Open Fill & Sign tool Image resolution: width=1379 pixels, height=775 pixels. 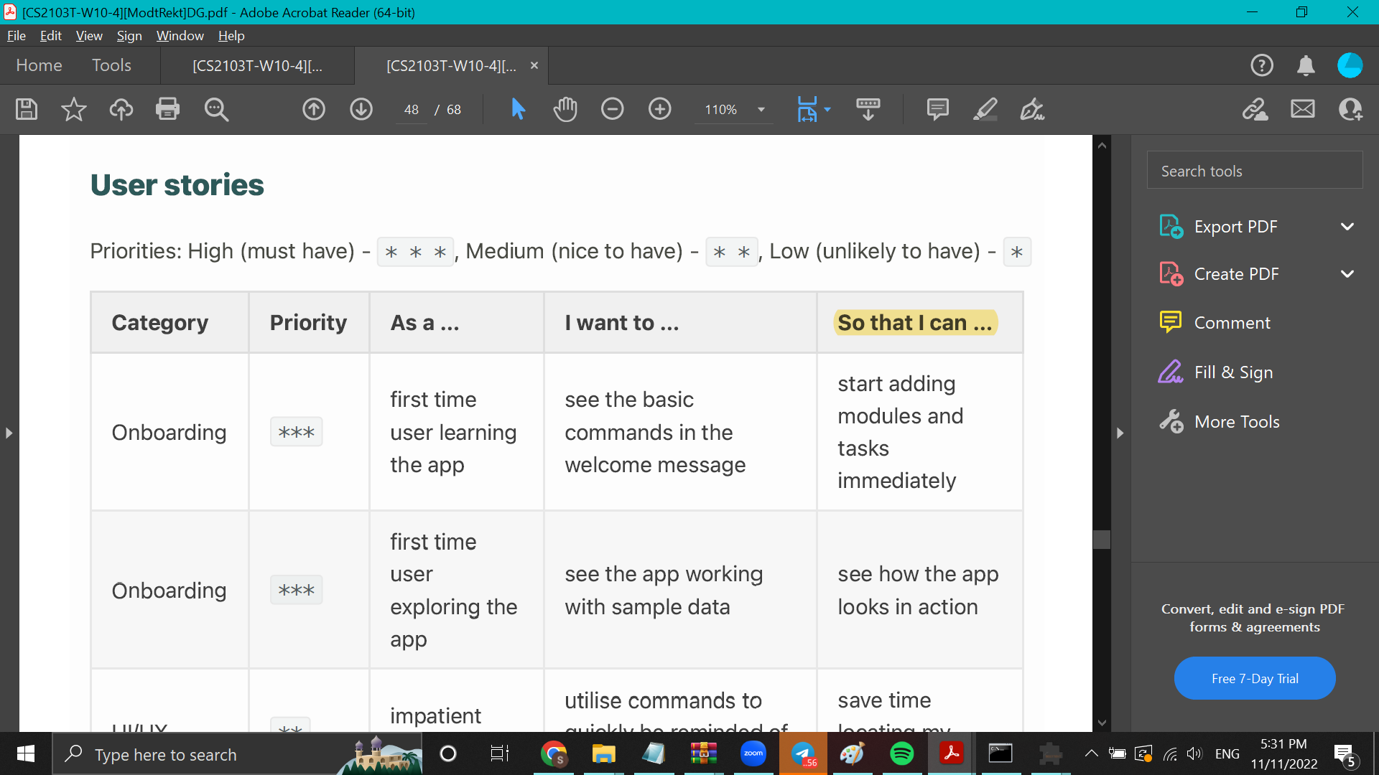(1232, 372)
